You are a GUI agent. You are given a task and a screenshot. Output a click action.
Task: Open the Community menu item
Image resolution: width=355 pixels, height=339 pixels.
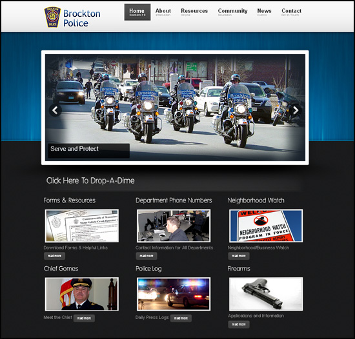(x=232, y=12)
